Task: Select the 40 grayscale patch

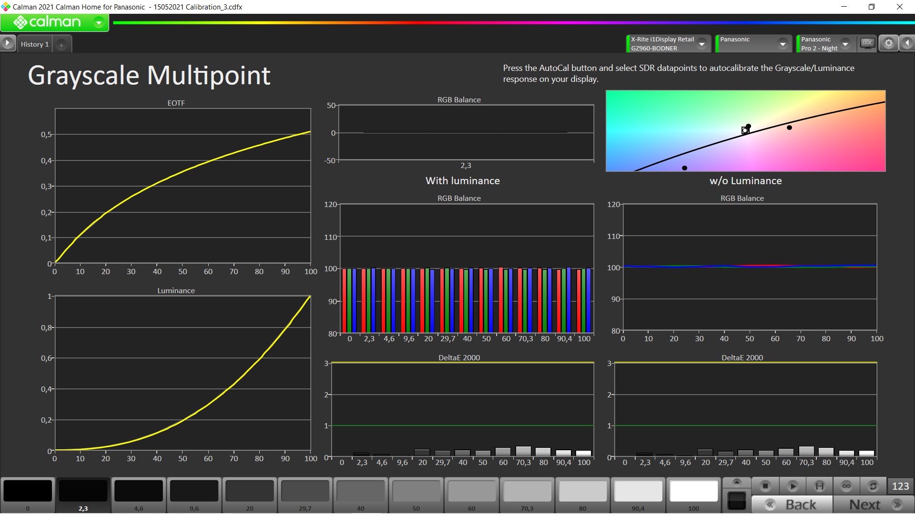Action: tap(361, 495)
